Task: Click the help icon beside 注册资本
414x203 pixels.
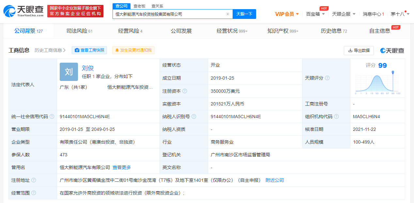Action: pos(185,91)
